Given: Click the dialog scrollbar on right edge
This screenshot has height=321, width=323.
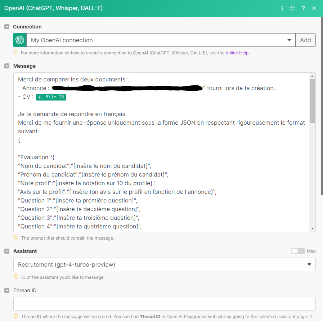Looking at the screenshot, I should coord(322,106).
